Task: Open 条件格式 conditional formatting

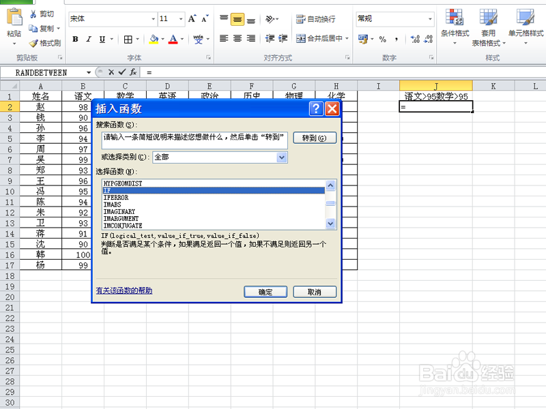Action: [455, 27]
